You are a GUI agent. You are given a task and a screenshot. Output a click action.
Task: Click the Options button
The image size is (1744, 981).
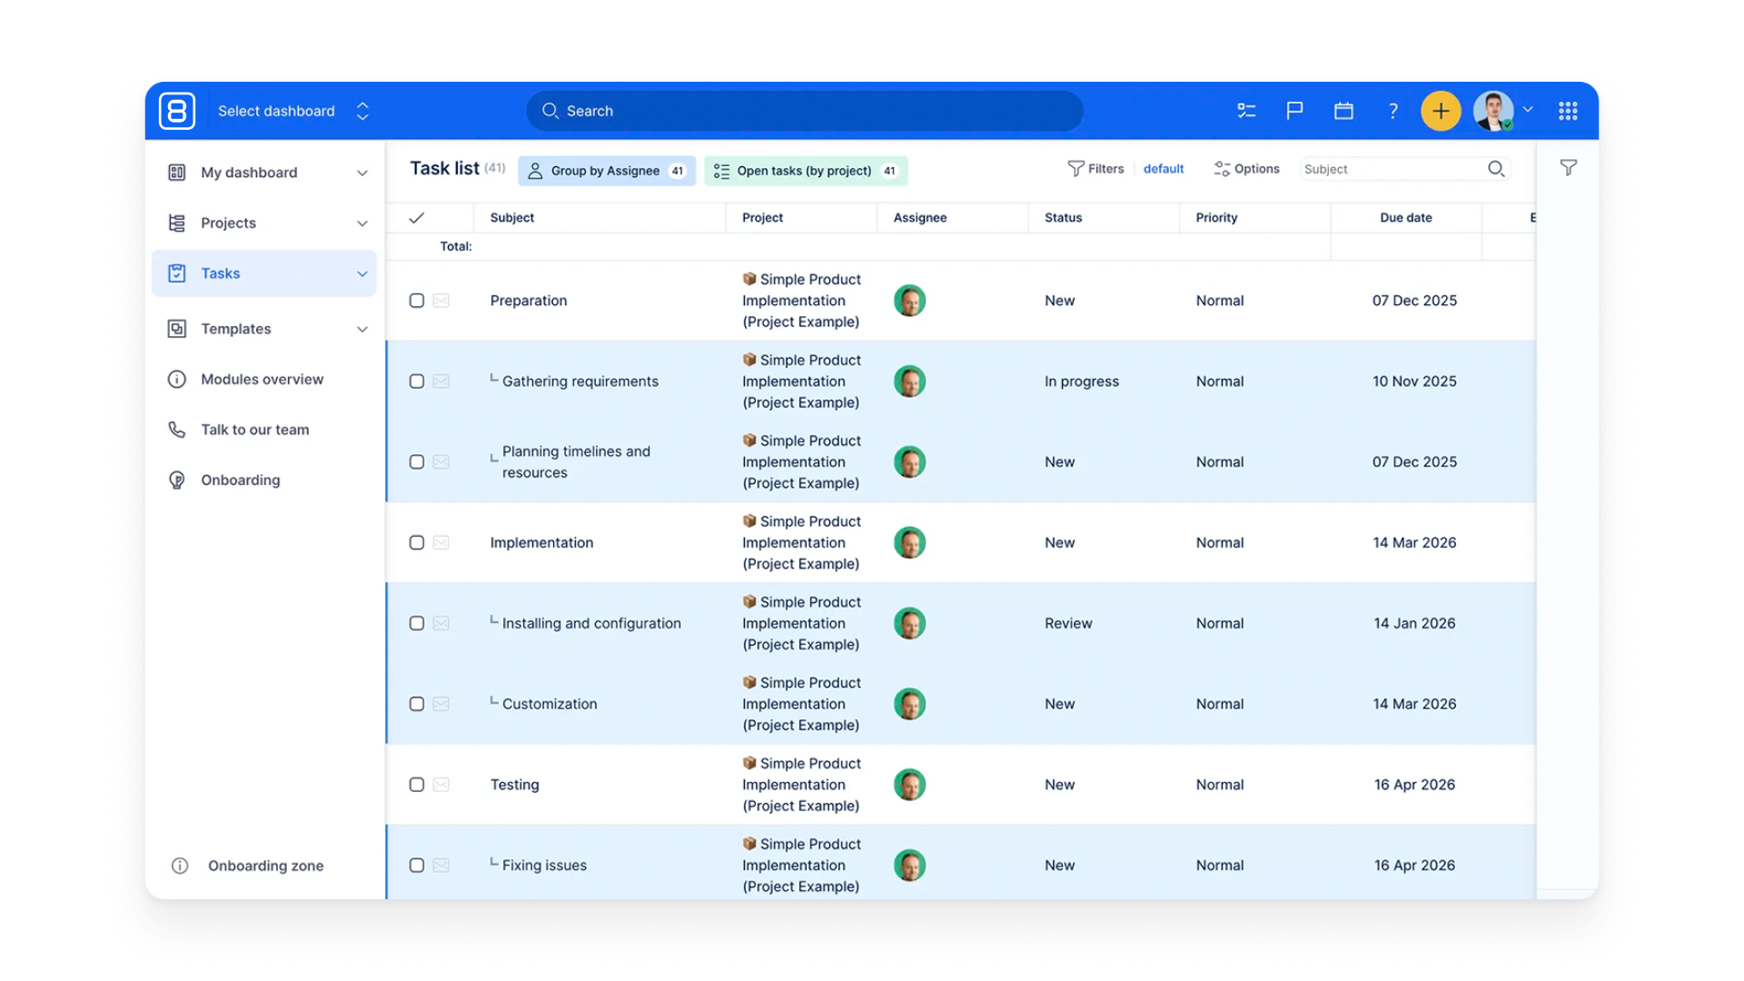[1246, 169]
